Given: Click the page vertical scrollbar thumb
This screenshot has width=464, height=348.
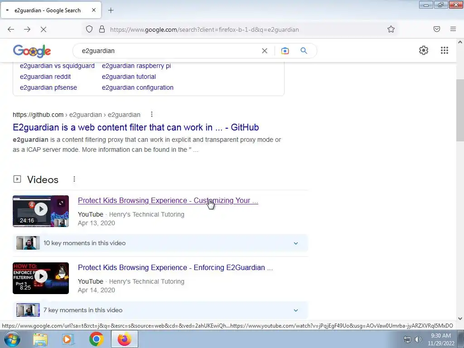Looking at the screenshot, I should 460,111.
